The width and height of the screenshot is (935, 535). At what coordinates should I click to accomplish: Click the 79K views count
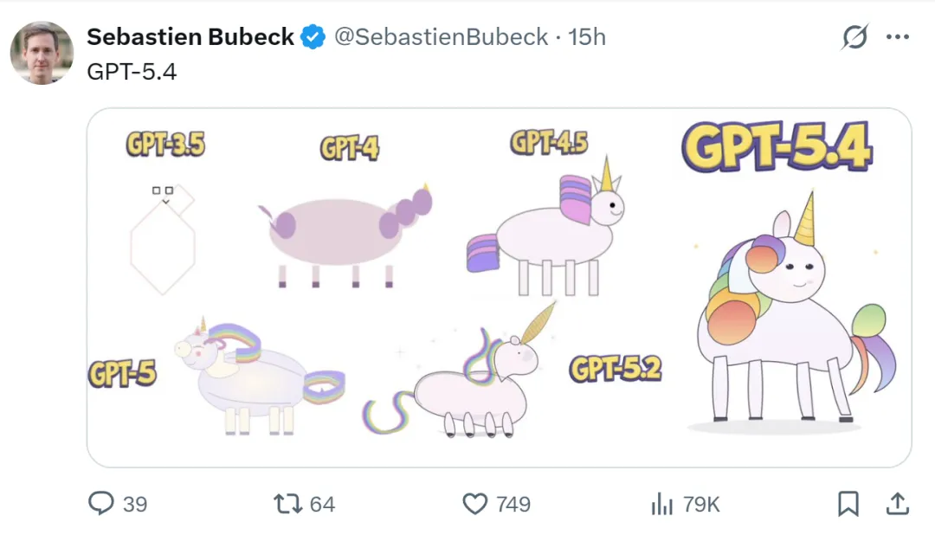coord(701,504)
